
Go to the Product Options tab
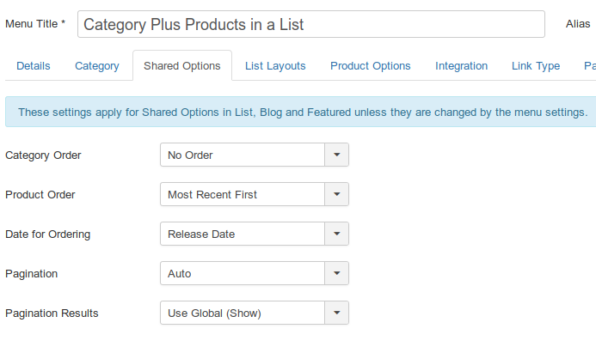[371, 66]
